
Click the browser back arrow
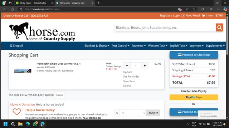(5, 9)
